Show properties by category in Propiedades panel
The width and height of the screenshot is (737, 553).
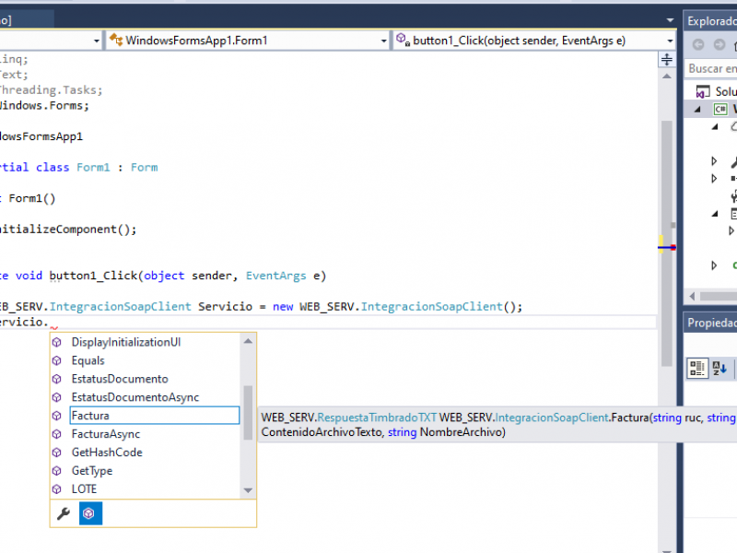point(698,369)
